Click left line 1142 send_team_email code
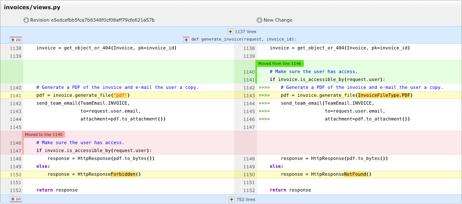462x204 pixels. (x=83, y=103)
